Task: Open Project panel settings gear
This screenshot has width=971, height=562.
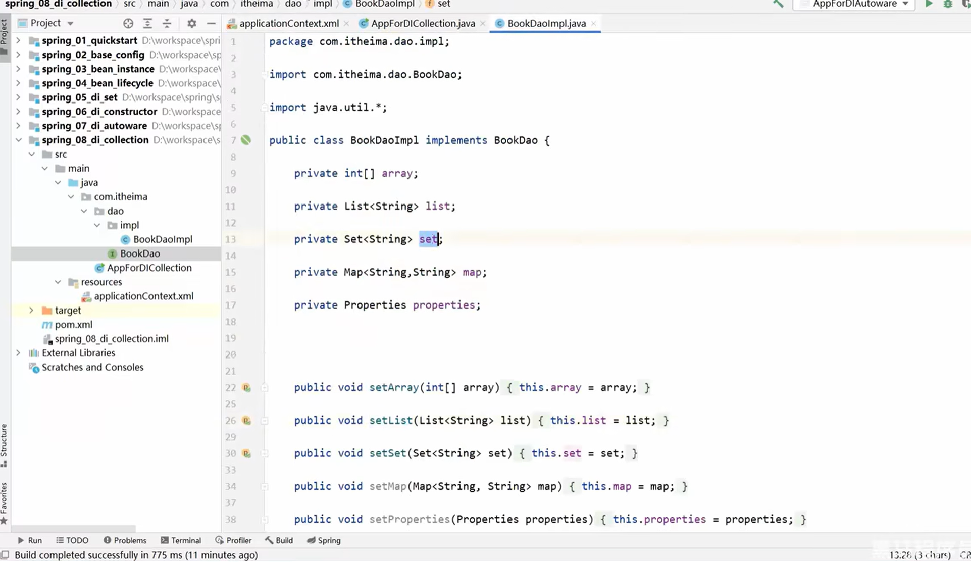Action: (x=191, y=23)
